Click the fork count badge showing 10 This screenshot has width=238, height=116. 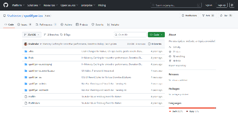213,15
